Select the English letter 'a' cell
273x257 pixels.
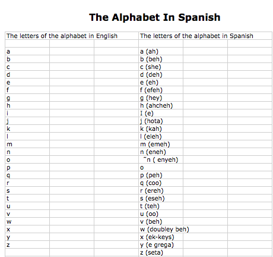point(27,51)
